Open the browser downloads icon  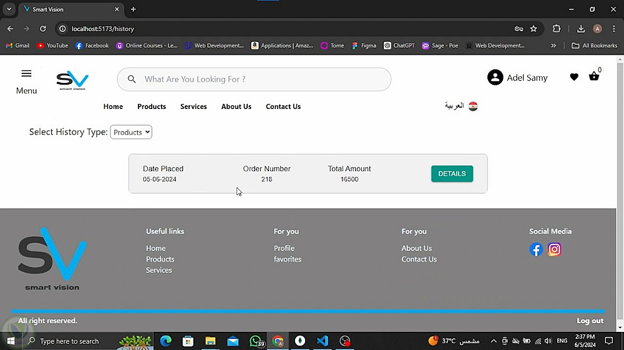580,29
